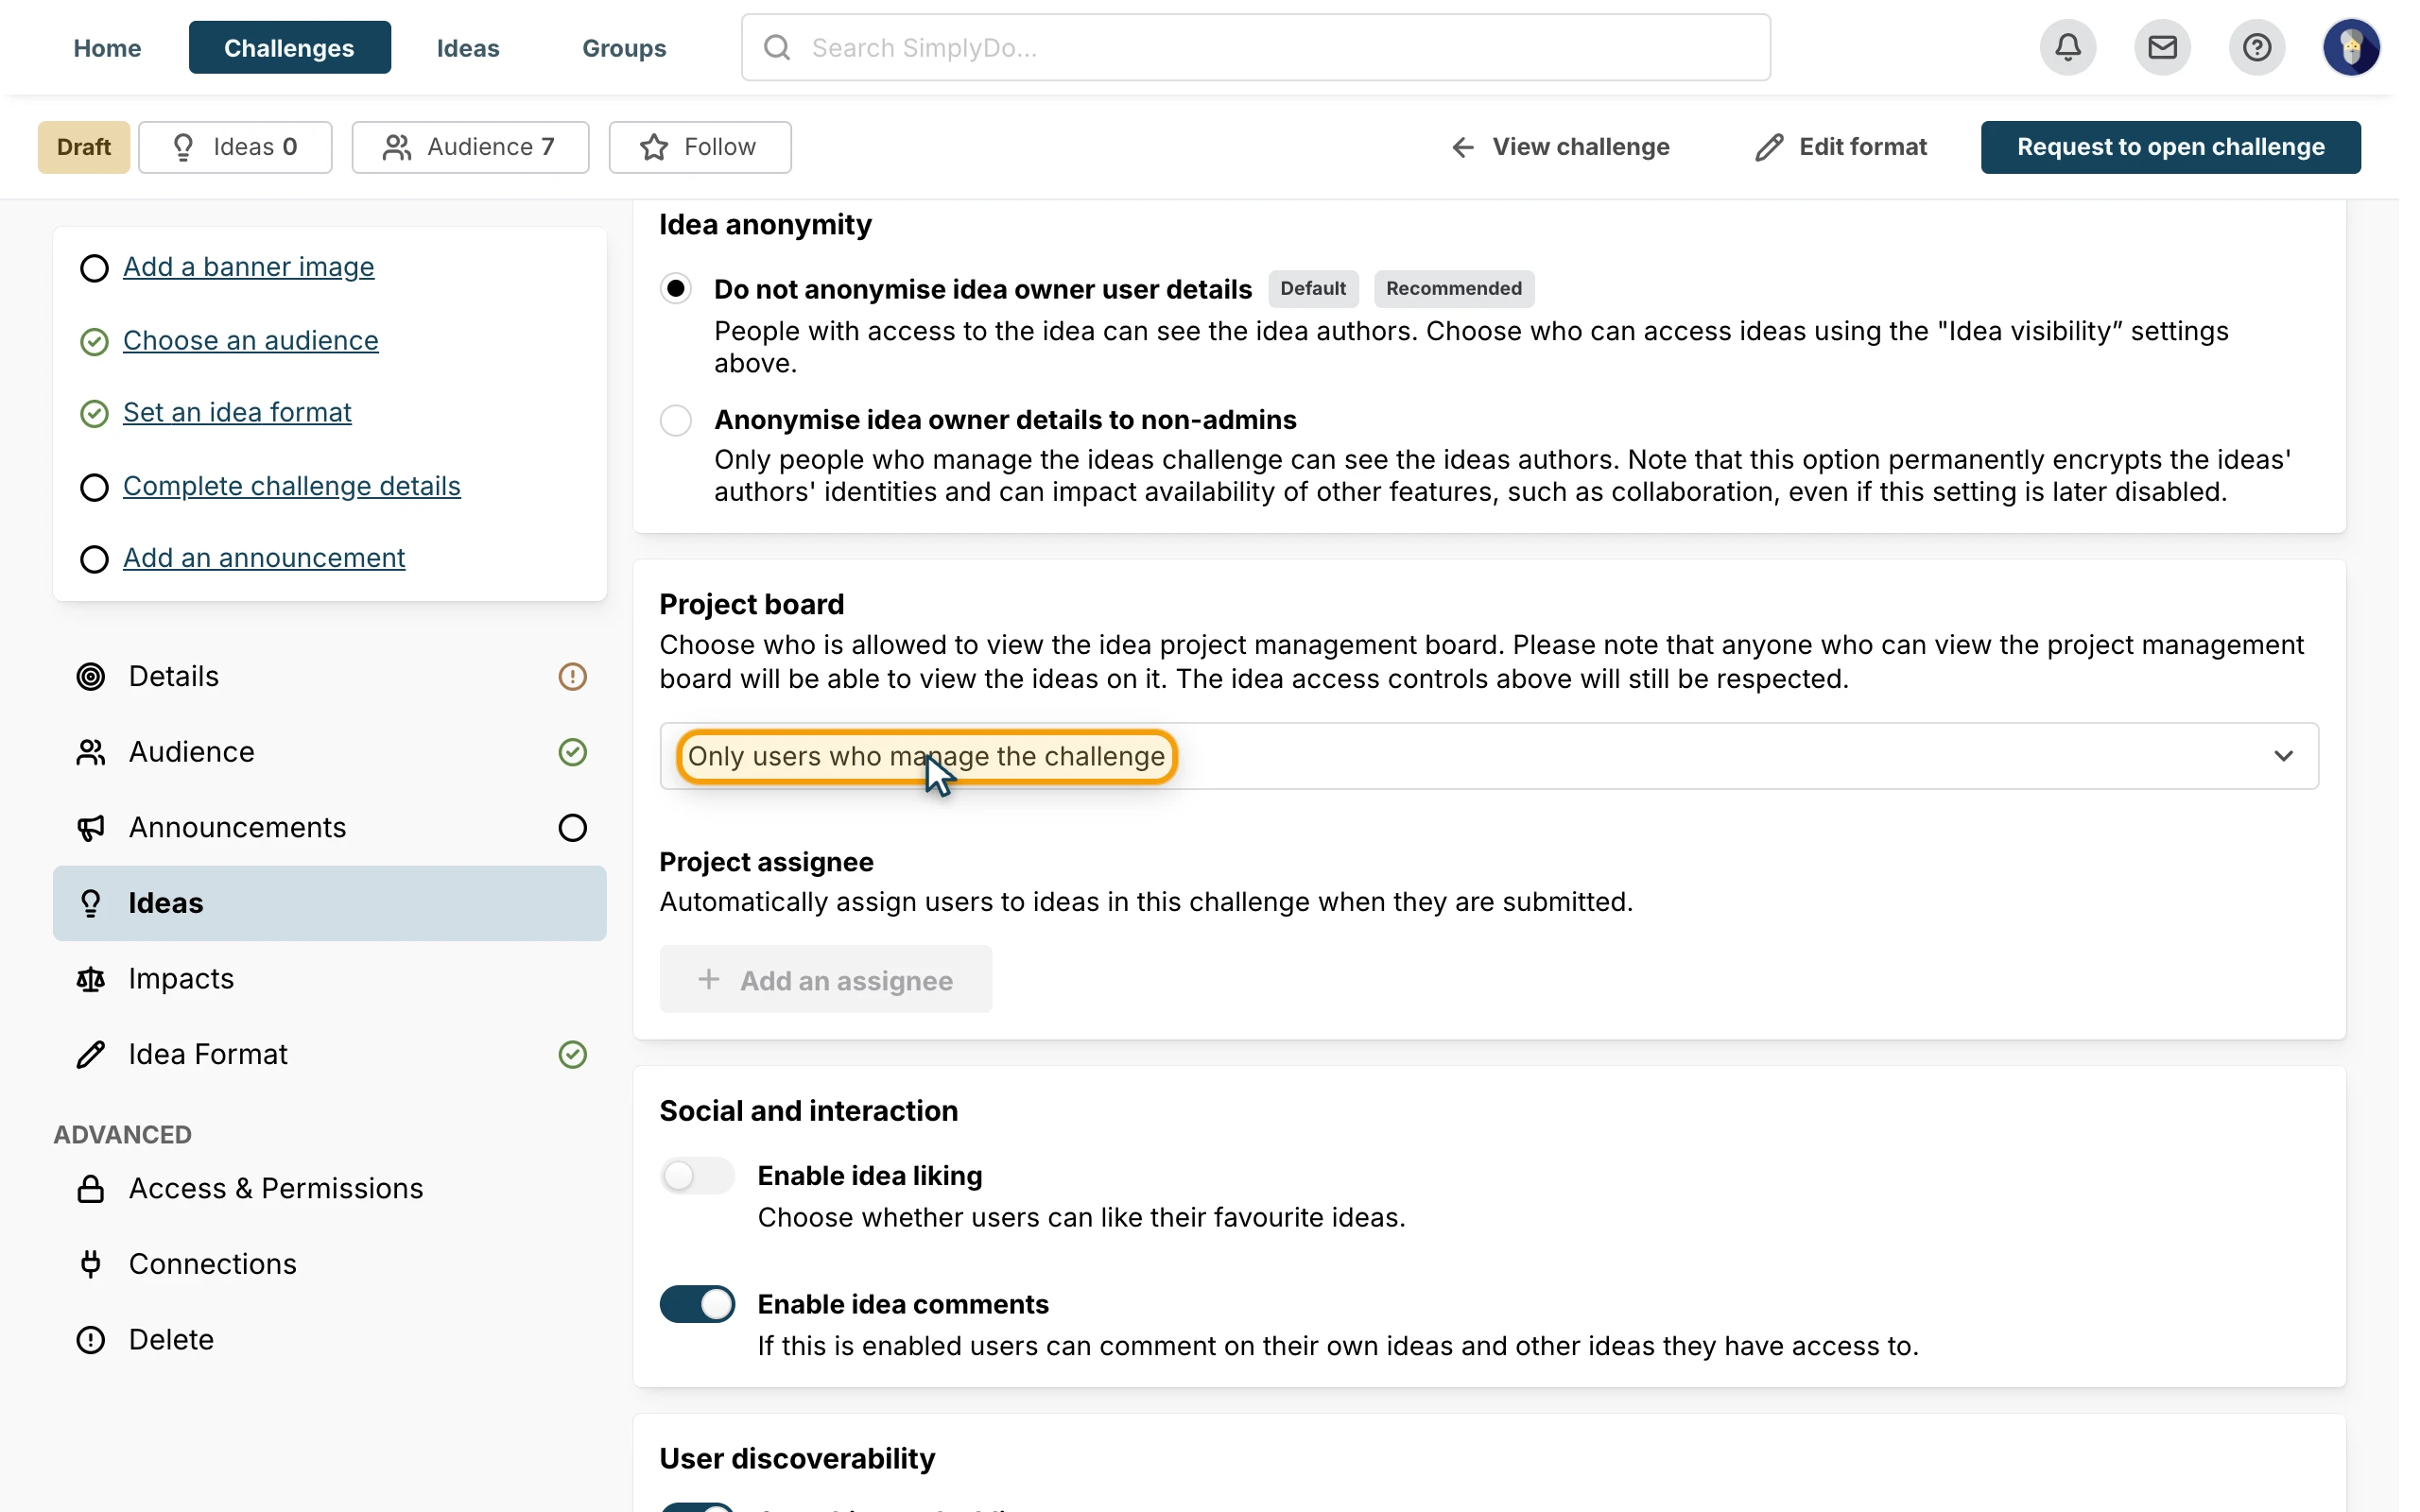The width and height of the screenshot is (2420, 1512).
Task: Open the Choose an audience link
Action: 251,341
